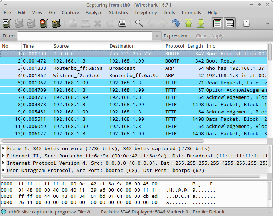Expand the Internet Protocol Version 4 row

click(3, 163)
